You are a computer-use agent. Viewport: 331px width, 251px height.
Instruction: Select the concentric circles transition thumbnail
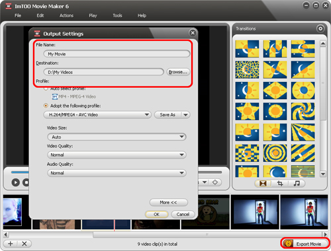(x=275, y=153)
